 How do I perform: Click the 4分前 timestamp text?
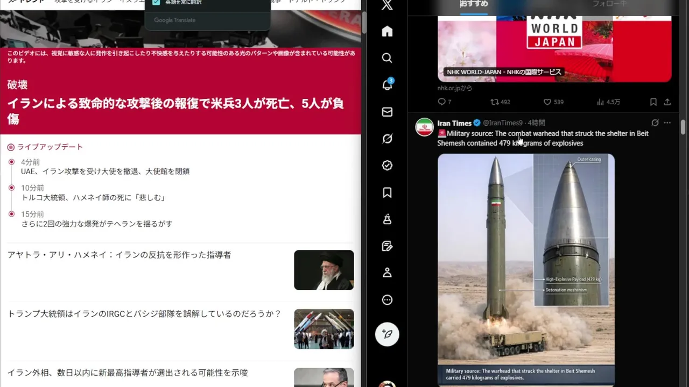30,162
